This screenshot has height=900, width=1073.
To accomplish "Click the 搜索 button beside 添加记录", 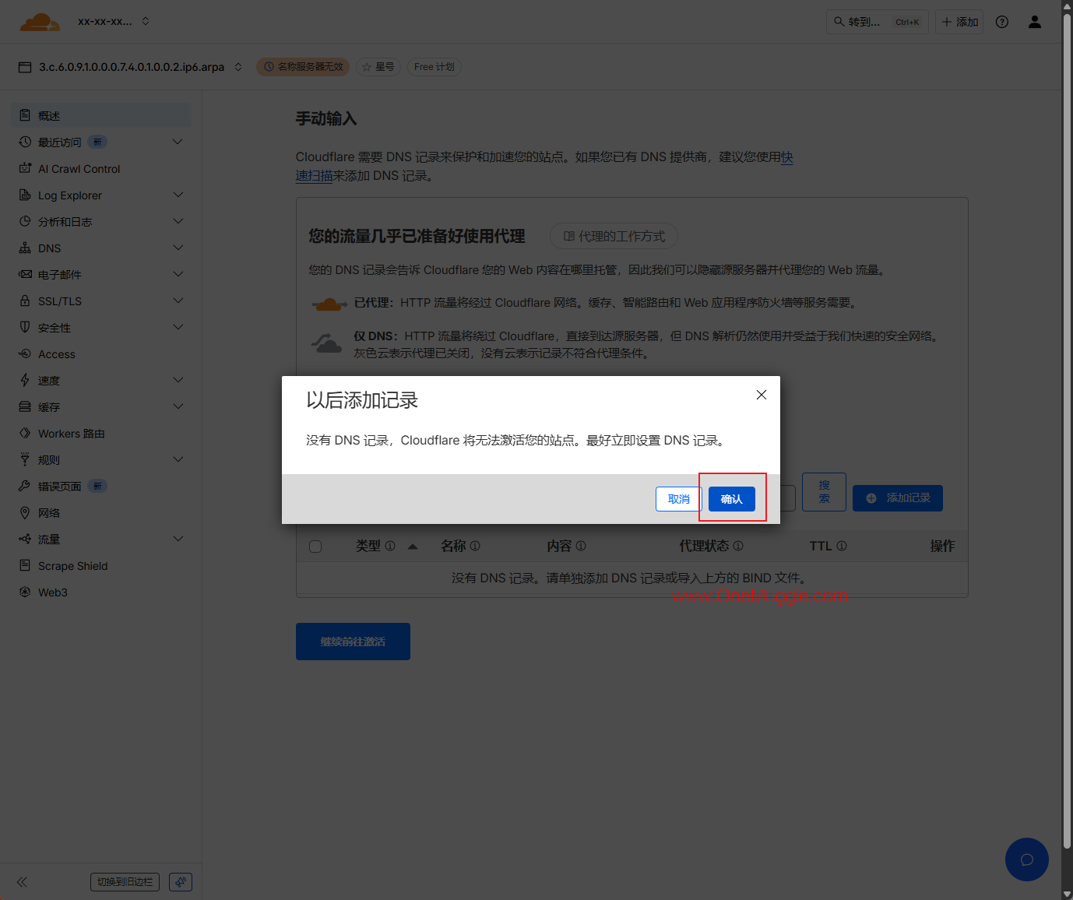I will pyautogui.click(x=824, y=492).
